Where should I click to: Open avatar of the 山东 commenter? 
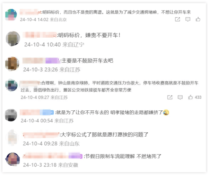click(x=12, y=138)
